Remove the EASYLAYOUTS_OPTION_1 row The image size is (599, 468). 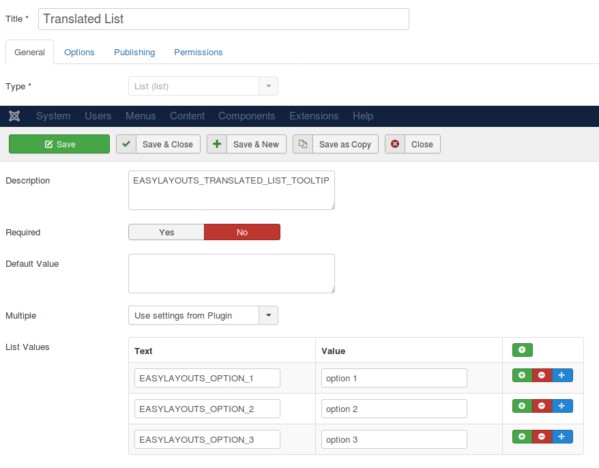pos(542,375)
